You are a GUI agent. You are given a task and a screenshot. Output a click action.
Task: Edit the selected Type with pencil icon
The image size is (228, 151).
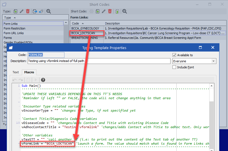click(22, 11)
